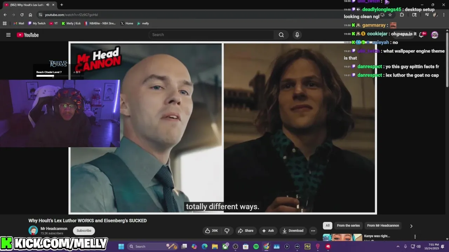This screenshot has width=449, height=252.
Task: Select the All filter chip
Action: pyautogui.click(x=328, y=225)
